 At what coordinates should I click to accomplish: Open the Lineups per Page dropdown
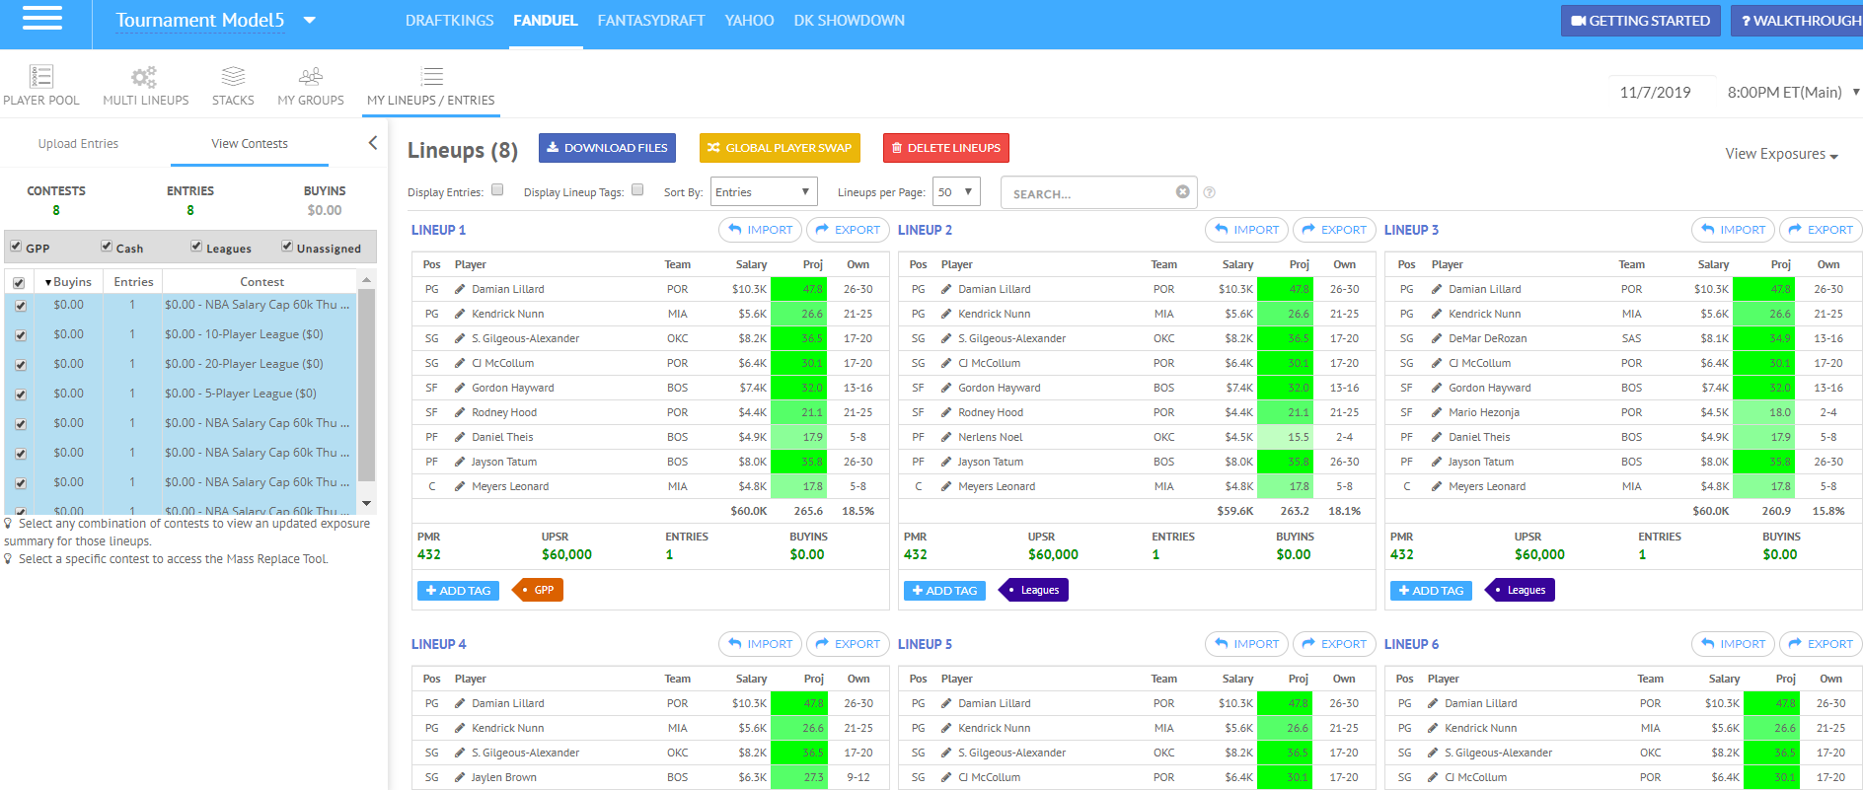click(956, 191)
